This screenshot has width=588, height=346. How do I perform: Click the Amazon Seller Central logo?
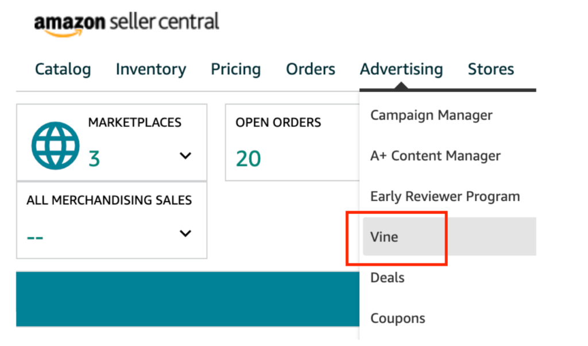tap(126, 22)
